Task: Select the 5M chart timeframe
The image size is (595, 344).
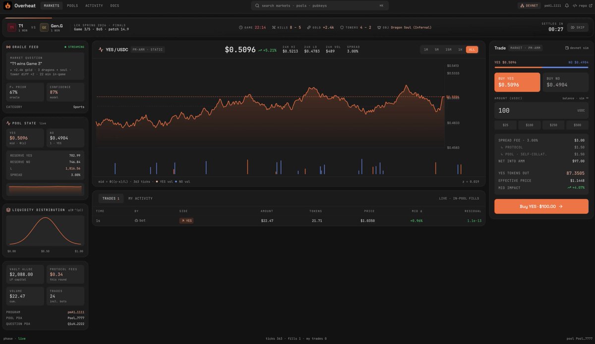Action: 436,50
